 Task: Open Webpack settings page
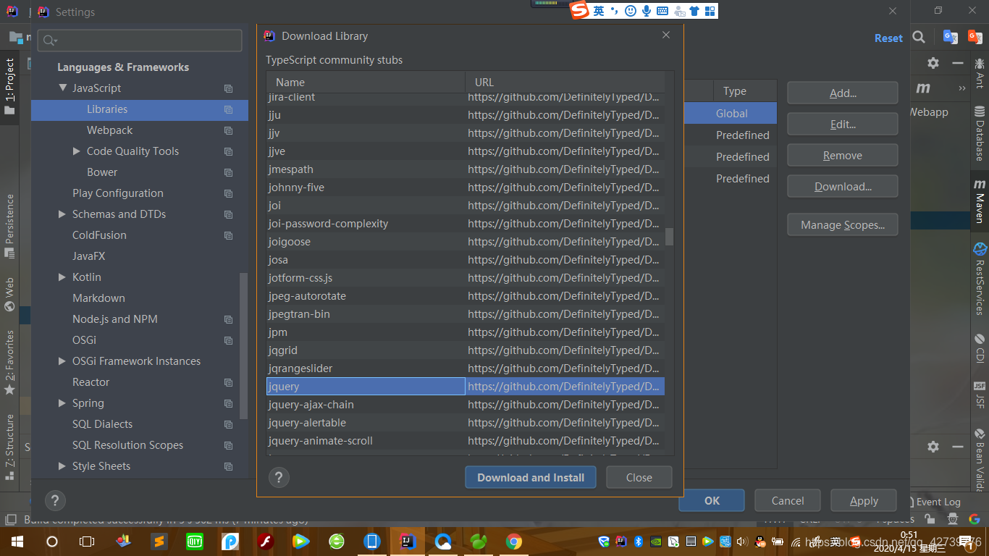pos(110,130)
